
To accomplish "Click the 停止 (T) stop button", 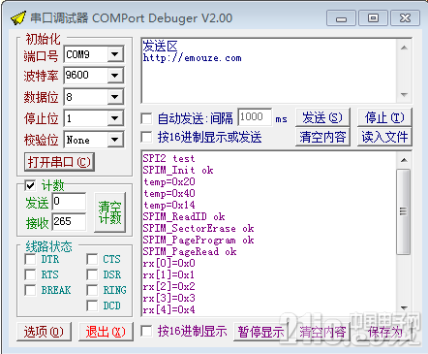I will tap(384, 117).
